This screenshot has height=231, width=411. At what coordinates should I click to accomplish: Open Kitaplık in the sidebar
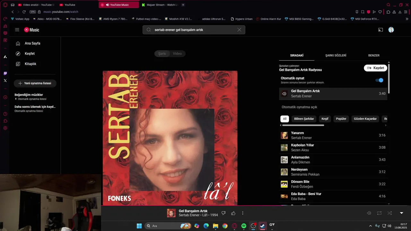(x=31, y=64)
